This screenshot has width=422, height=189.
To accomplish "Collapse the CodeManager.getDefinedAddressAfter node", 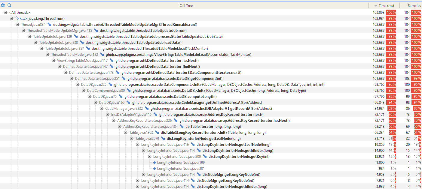I will click(x=96, y=103).
